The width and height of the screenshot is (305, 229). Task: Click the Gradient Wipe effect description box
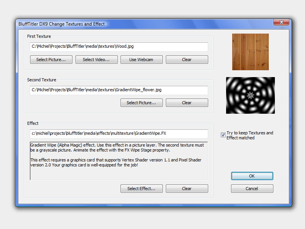119,161
